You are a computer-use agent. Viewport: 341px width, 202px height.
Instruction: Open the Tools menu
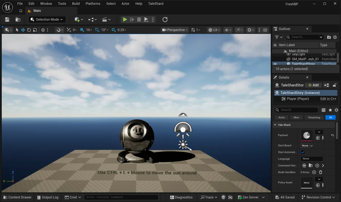pyautogui.click(x=62, y=4)
